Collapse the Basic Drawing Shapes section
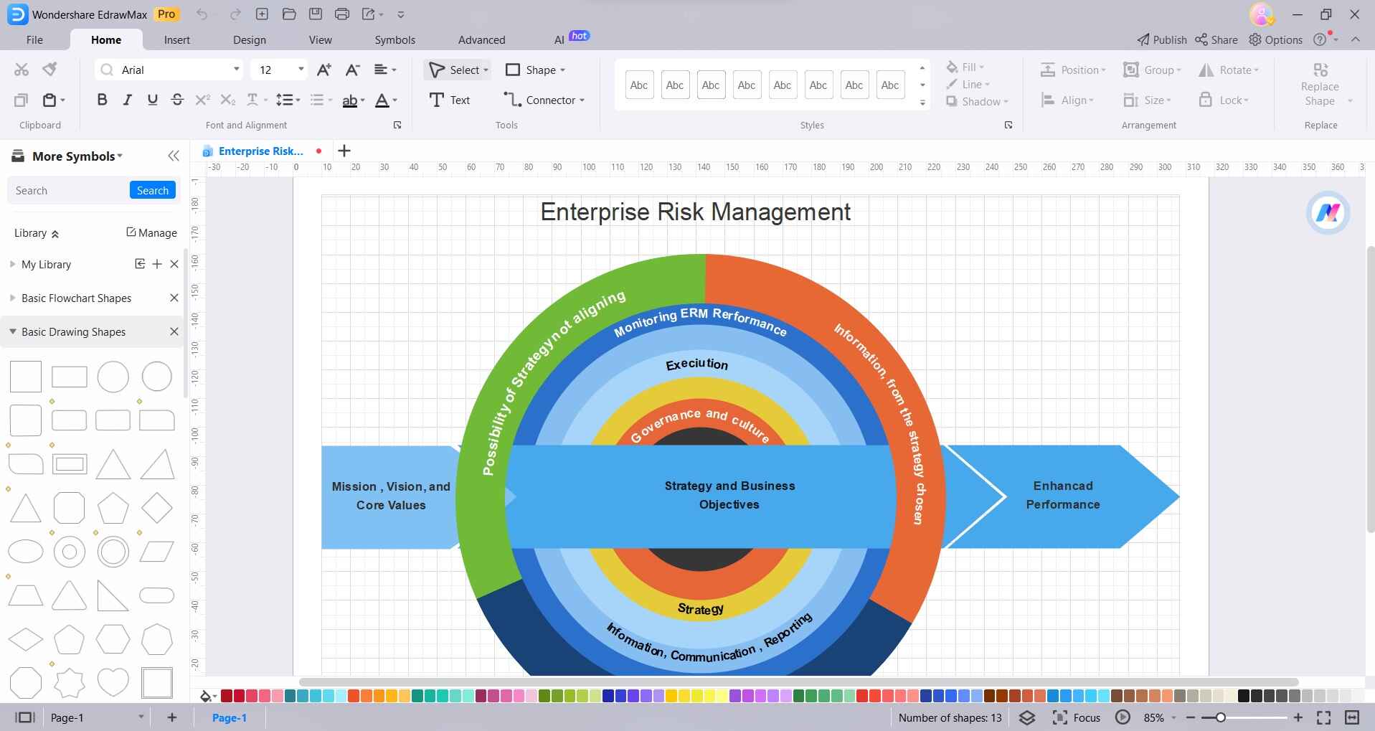The image size is (1375, 731). pyautogui.click(x=12, y=331)
